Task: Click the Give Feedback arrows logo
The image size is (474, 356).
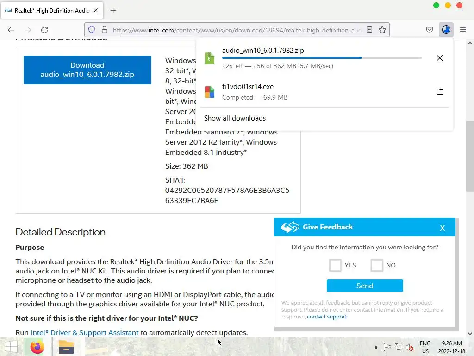Action: point(290,227)
